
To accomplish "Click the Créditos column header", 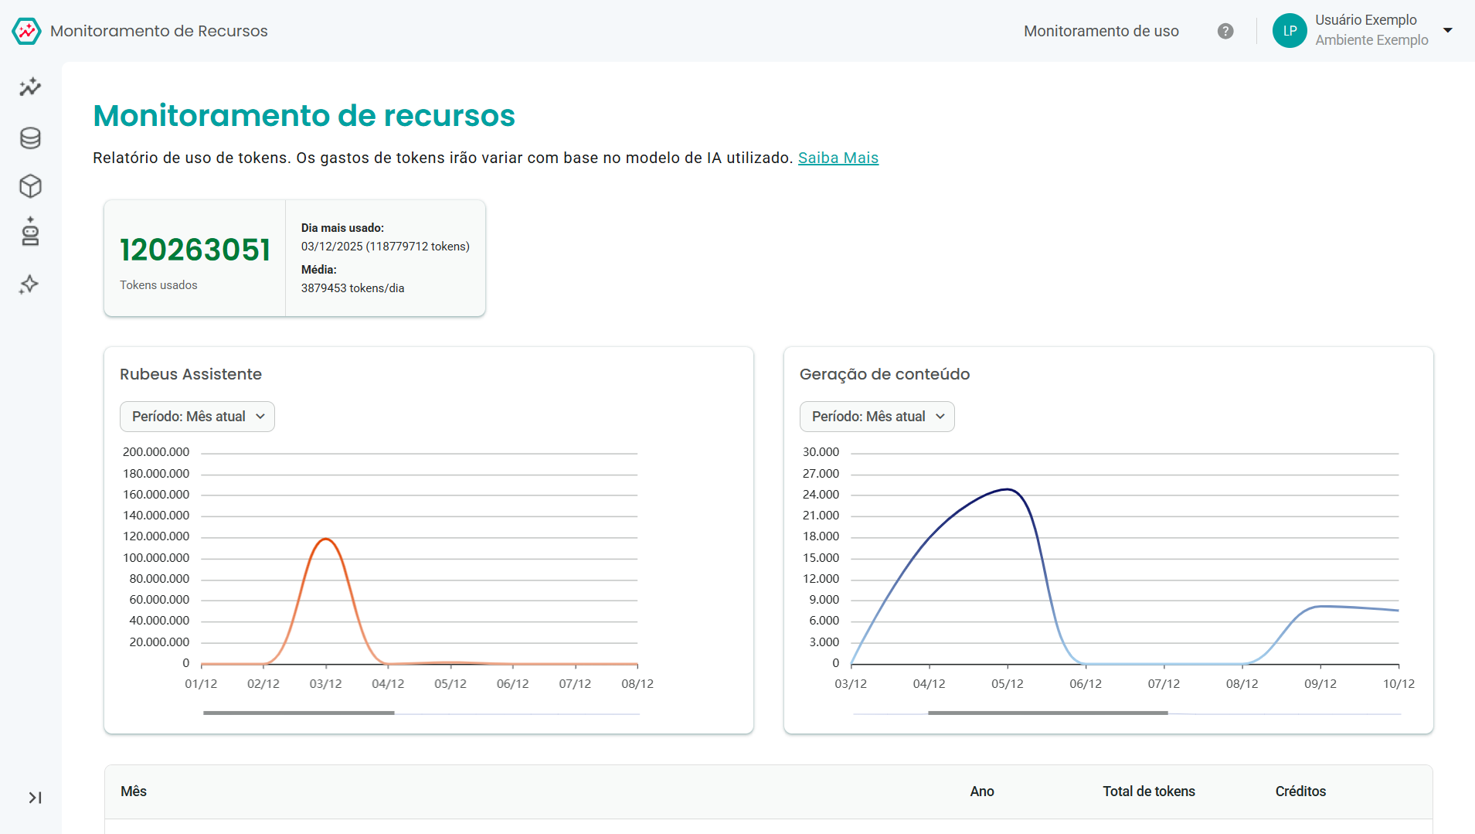I will tap(1300, 791).
